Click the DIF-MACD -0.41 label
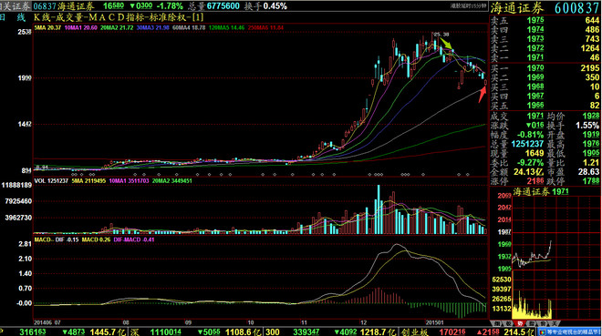The width and height of the screenshot is (602, 336). (134, 239)
